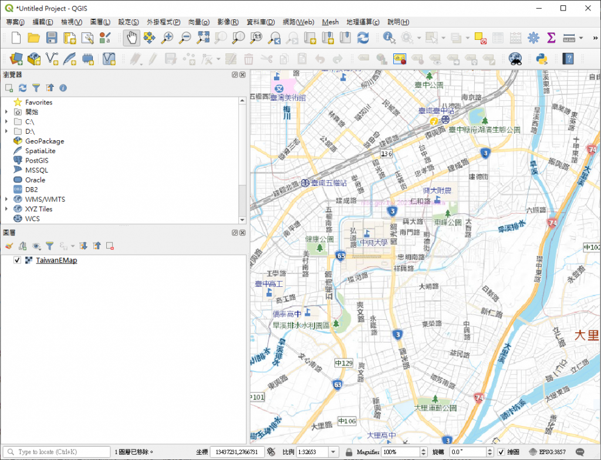Increase the Magnifier value stepper
Image resolution: width=601 pixels, height=460 pixels.
(423, 449)
